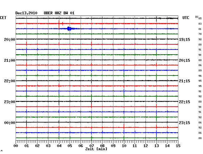This screenshot has height=154, width=203.
Task: Click minute 14 on the time axis
Action: pos(167,146)
